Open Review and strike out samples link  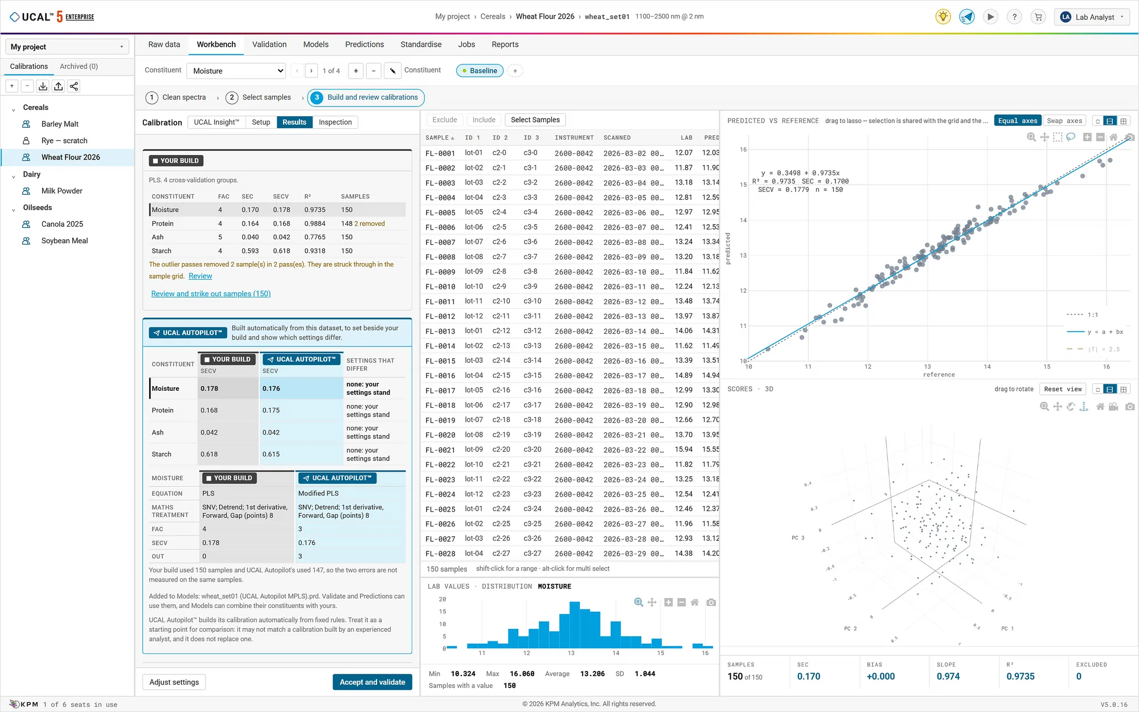pos(211,294)
